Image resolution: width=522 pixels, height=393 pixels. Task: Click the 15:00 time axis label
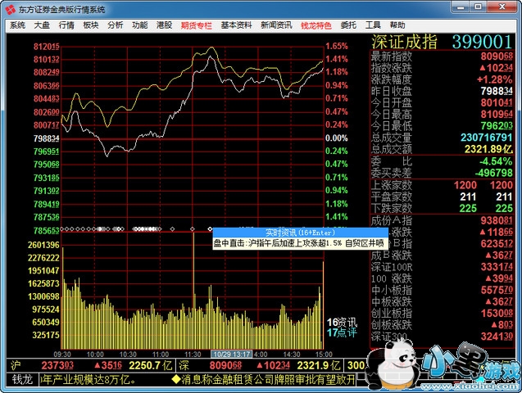(324, 355)
